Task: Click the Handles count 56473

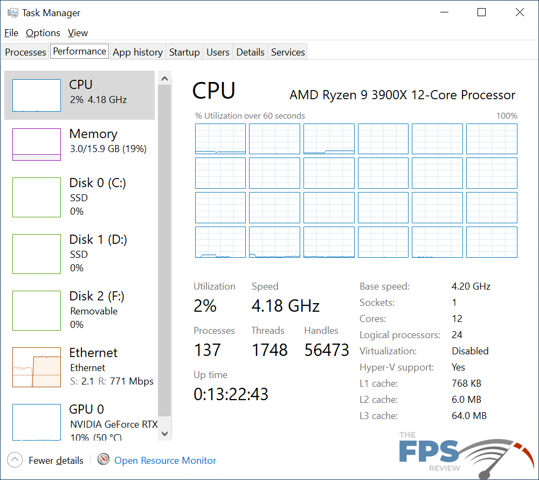Action: click(327, 350)
